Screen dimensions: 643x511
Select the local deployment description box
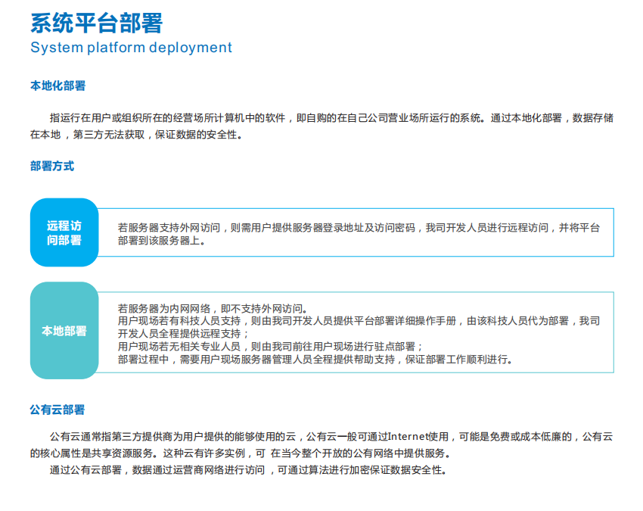point(359,330)
